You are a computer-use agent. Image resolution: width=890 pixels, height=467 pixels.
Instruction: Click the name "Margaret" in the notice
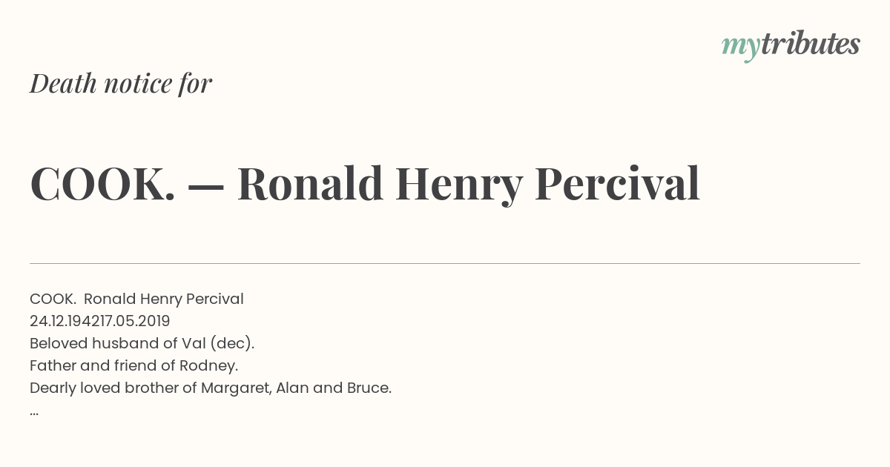coord(235,388)
